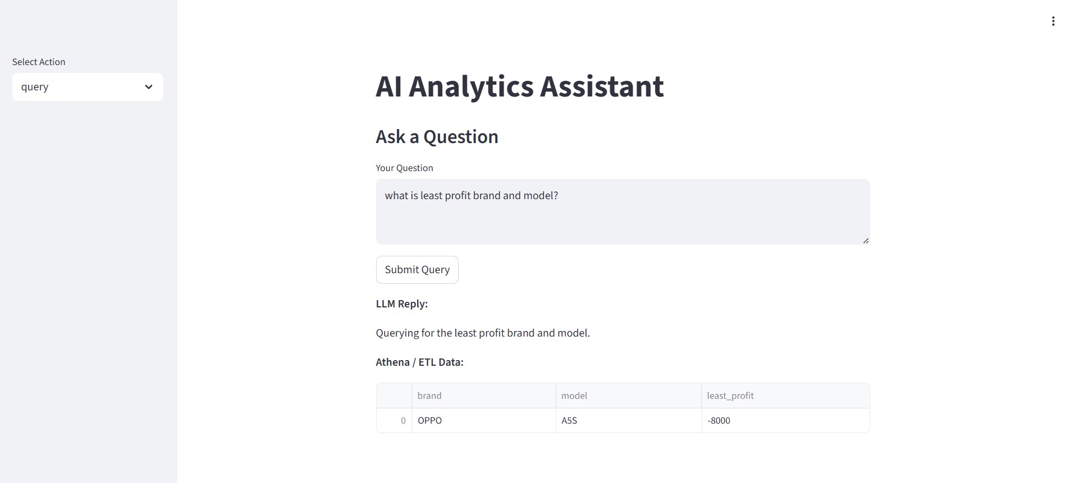Screen dimensions: 1075x483
Task: Click the resize handle of question textarea
Action: (x=866, y=241)
